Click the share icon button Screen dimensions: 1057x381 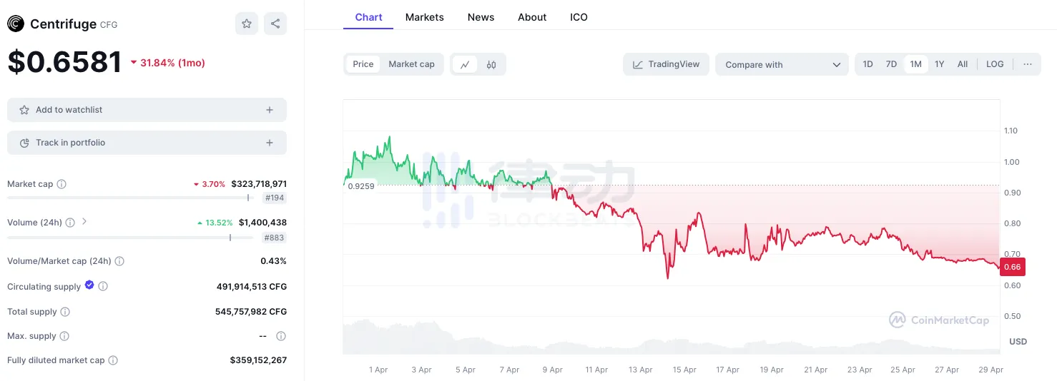[x=275, y=24]
